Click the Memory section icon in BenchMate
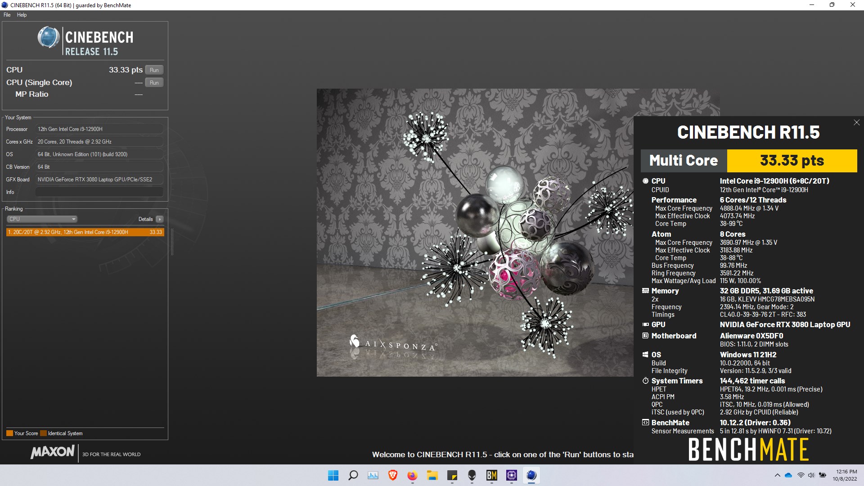 point(645,291)
